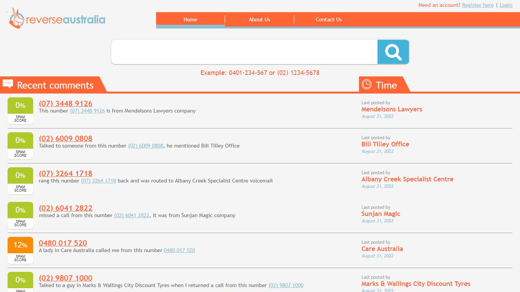Click inline 0480 017 520 link in comment
520x292 pixels.
click(179, 251)
